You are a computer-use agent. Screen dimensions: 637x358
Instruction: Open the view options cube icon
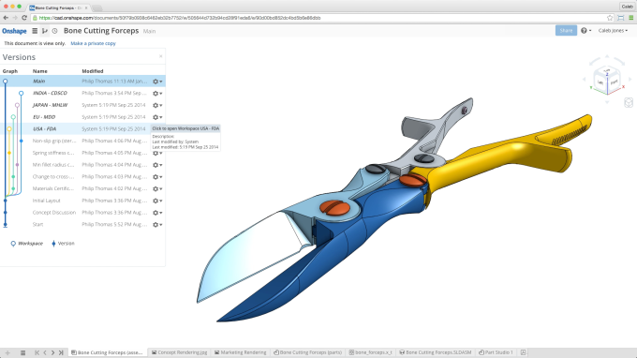pyautogui.click(x=629, y=102)
